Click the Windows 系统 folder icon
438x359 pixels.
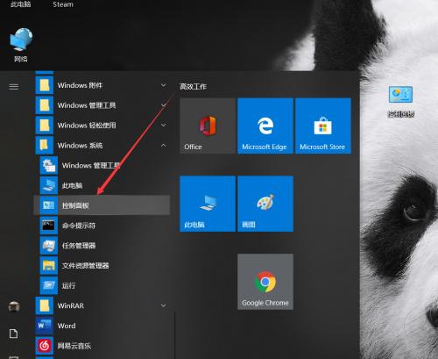45,145
